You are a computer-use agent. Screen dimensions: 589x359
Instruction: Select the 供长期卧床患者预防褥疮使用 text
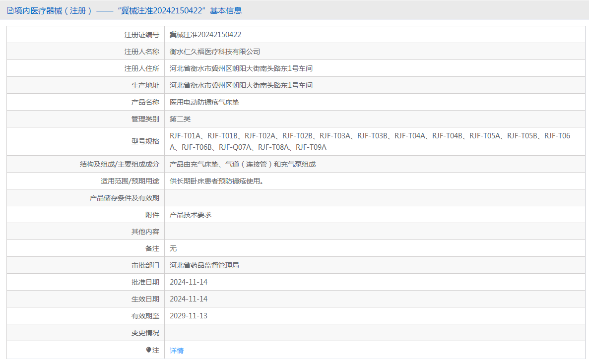click(x=216, y=181)
